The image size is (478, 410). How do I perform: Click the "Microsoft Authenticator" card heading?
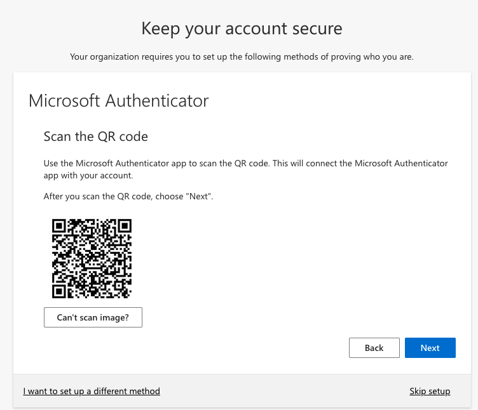coord(119,100)
